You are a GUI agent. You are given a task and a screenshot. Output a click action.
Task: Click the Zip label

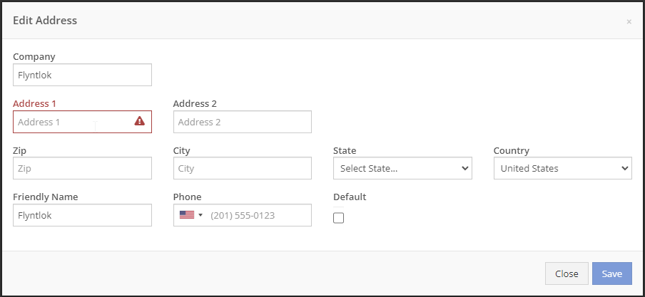pyautogui.click(x=20, y=151)
